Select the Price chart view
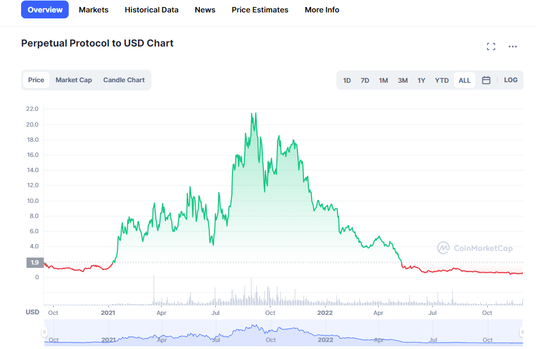This screenshot has height=349, width=536. pyautogui.click(x=36, y=80)
